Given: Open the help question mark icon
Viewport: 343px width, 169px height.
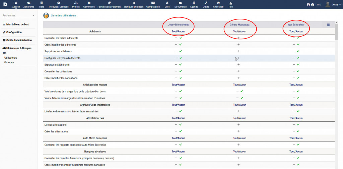Looking at the screenshot, I should (x=313, y=5).
